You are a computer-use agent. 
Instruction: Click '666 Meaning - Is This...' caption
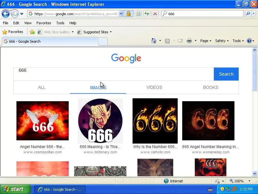[100, 147]
